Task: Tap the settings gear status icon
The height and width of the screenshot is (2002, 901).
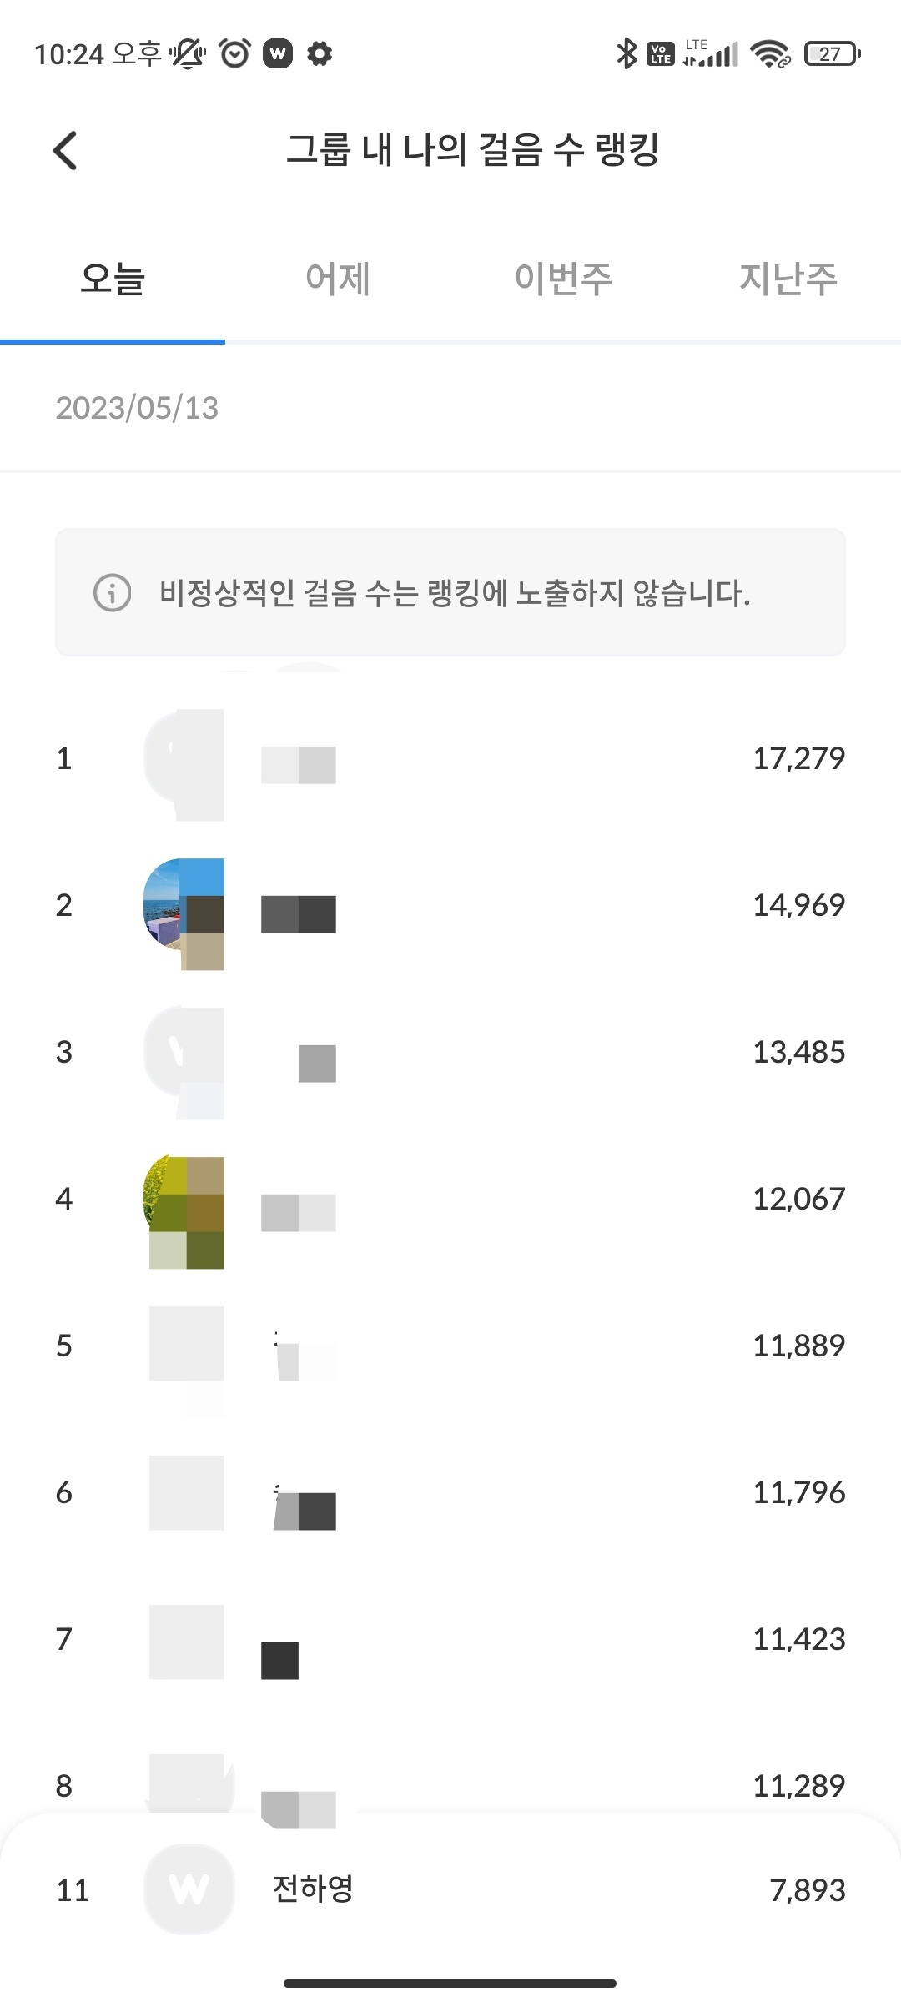Action: pyautogui.click(x=320, y=53)
